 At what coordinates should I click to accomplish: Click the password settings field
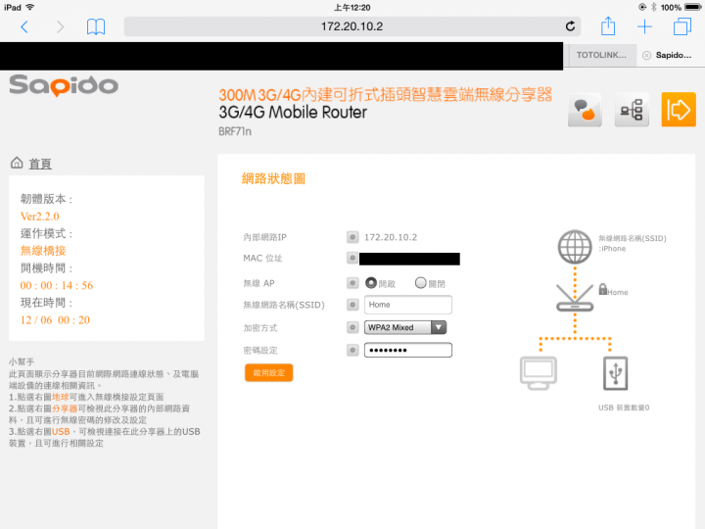coord(407,350)
